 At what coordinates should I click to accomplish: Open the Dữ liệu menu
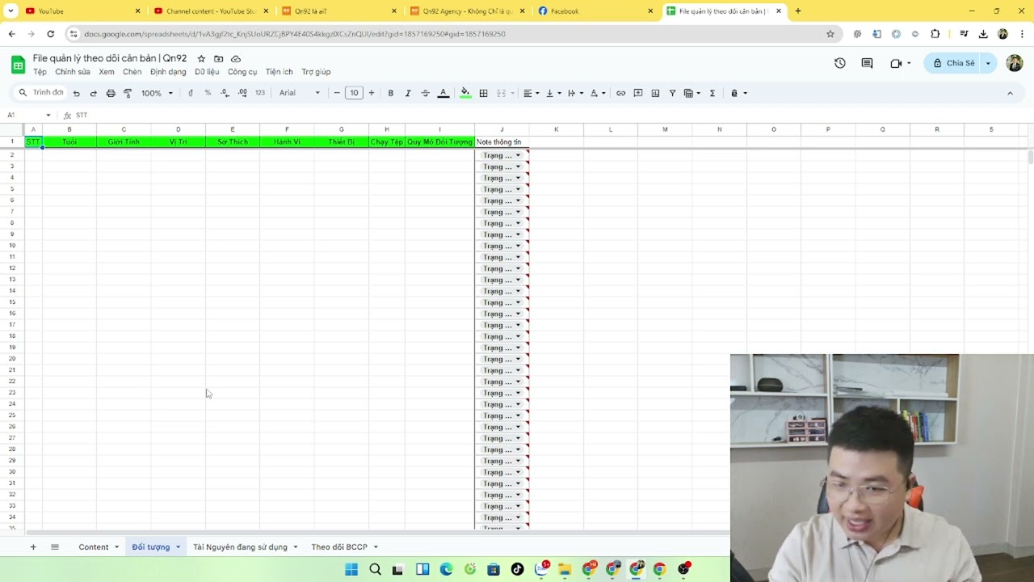pyautogui.click(x=207, y=72)
